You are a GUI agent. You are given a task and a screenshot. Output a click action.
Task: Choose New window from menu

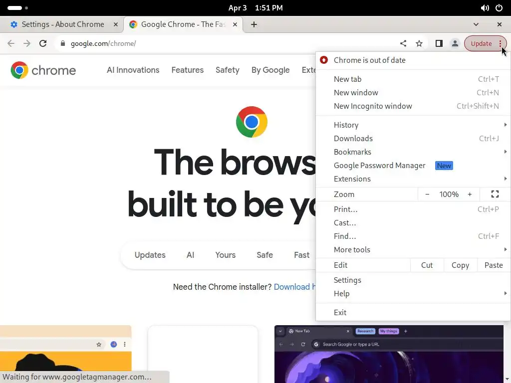pyautogui.click(x=413, y=92)
